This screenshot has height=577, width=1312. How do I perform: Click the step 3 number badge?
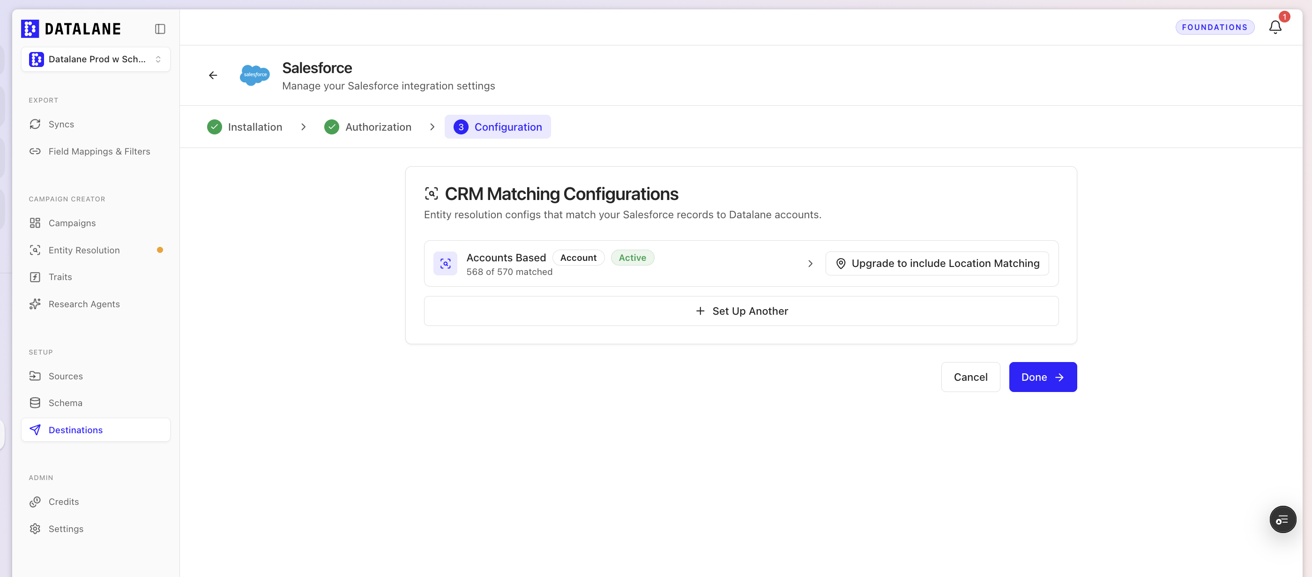[461, 127]
